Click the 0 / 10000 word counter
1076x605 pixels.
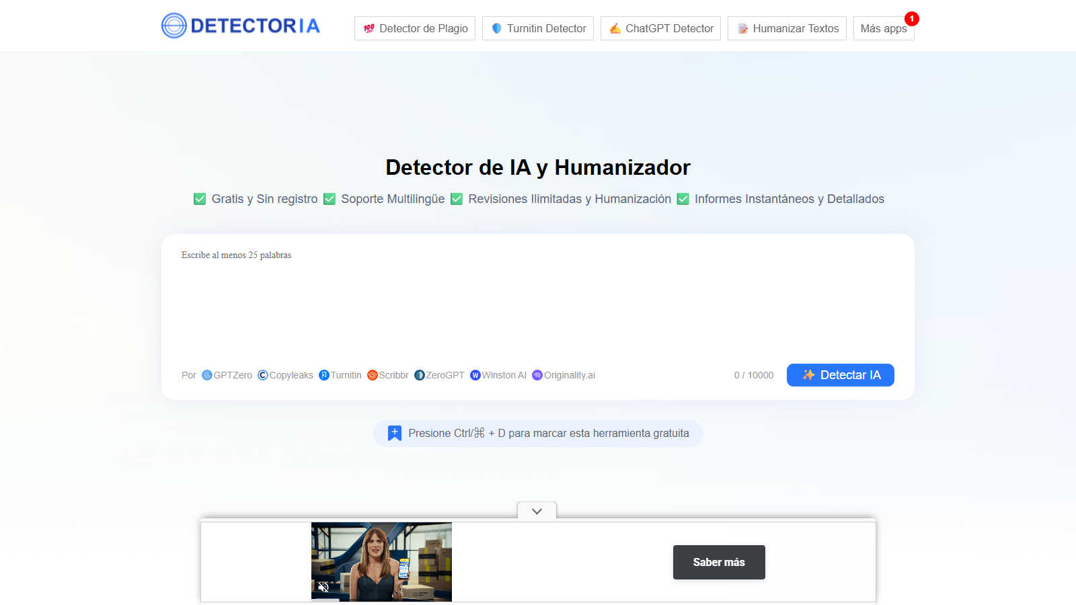(x=754, y=375)
